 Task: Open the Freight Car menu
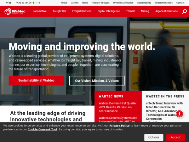click(x=60, y=11)
